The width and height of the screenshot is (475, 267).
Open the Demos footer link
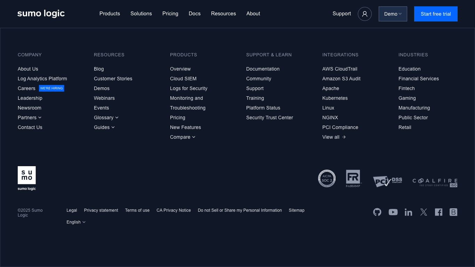tap(102, 88)
